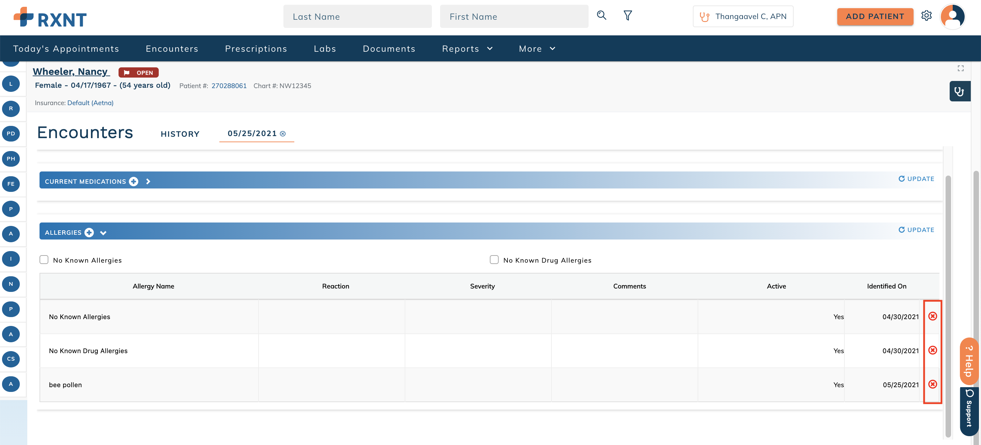981x445 pixels.
Task: Click the Active column header
Action: pyautogui.click(x=776, y=286)
